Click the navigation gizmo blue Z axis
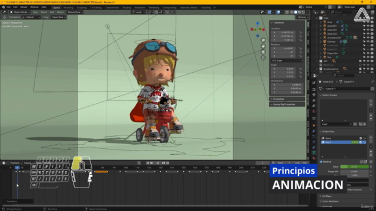Viewport: 376px width, 211px height. click(x=257, y=23)
